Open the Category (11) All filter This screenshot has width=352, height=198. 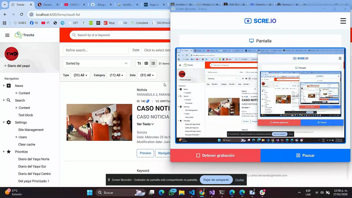pos(116,75)
